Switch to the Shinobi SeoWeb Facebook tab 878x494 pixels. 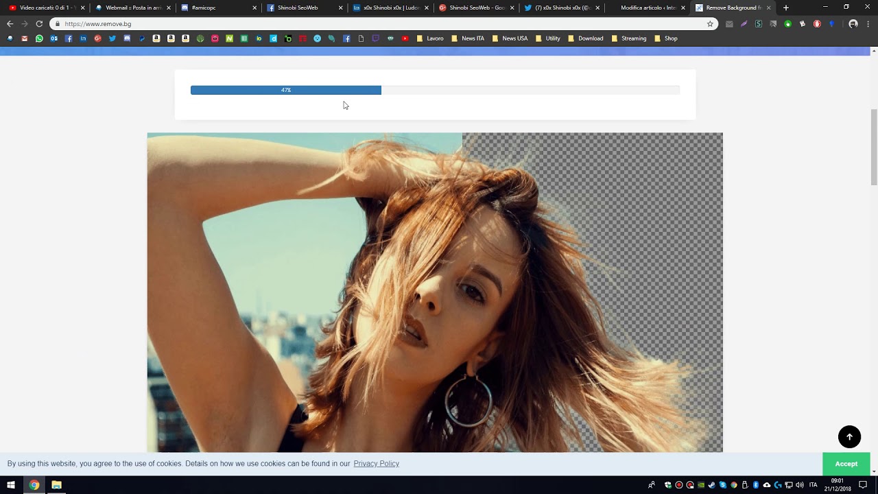pyautogui.click(x=304, y=8)
